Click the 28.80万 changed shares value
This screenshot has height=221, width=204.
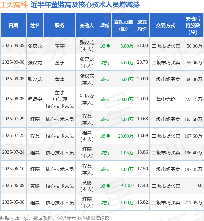[x=126, y=136]
